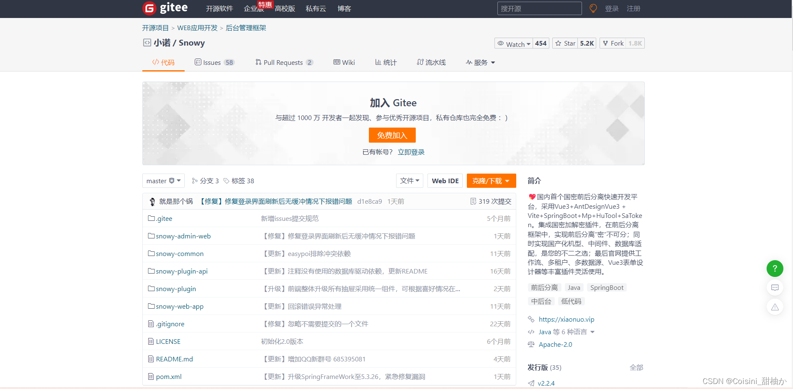This screenshot has width=793, height=389.
Task: Click the Star icon in the Star button
Action: (558, 43)
